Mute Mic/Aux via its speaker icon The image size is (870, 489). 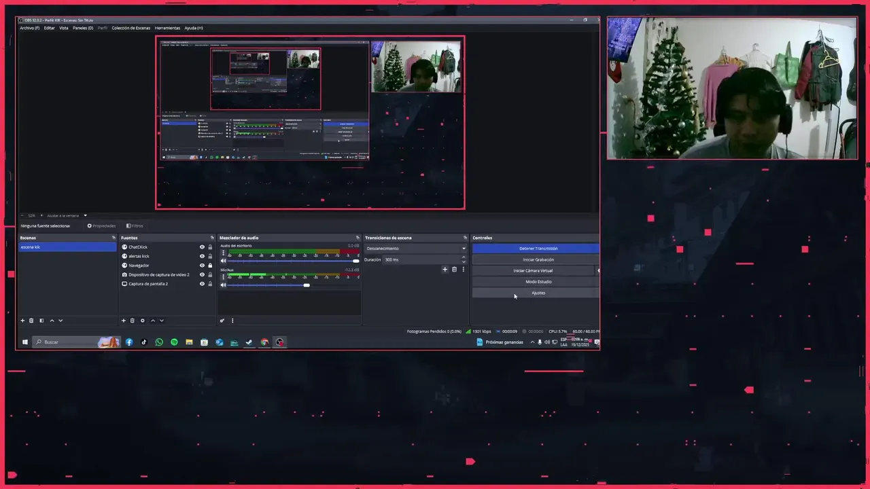[224, 285]
